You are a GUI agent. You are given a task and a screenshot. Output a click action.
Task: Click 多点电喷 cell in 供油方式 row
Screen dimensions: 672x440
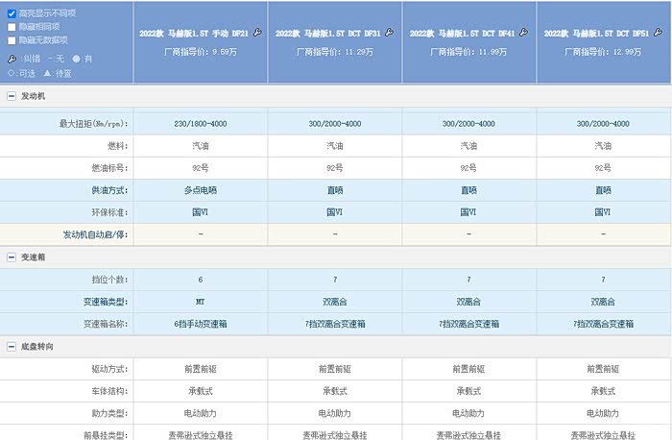[x=200, y=190]
